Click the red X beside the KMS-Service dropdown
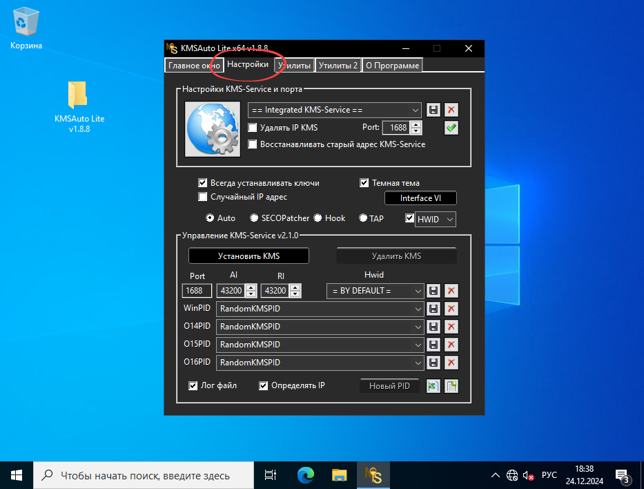The width and height of the screenshot is (644, 489). [451, 110]
